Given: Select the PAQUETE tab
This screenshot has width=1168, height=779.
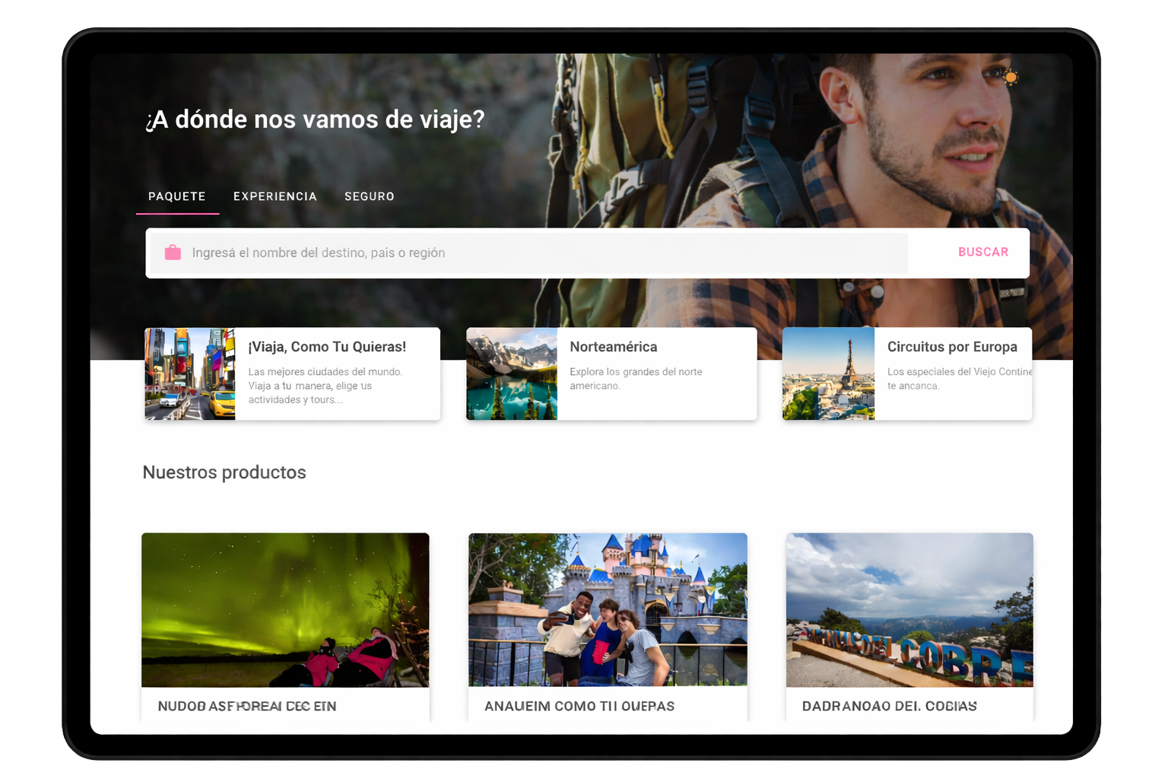Looking at the screenshot, I should (177, 196).
